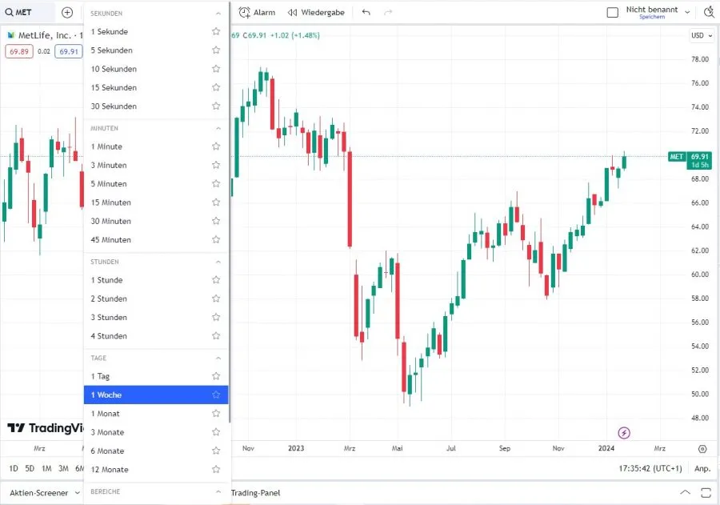Image resolution: width=720 pixels, height=505 pixels.
Task: Open fullscreen mode with the bottom-right icon
Action: pyautogui.click(x=706, y=493)
